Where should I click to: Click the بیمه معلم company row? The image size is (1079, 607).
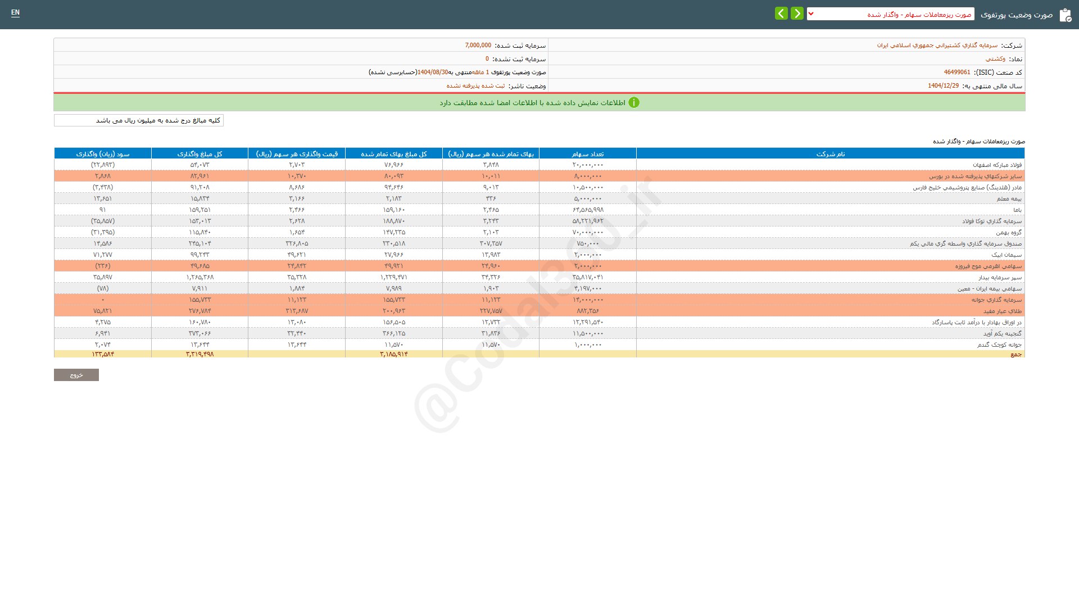[1009, 199]
